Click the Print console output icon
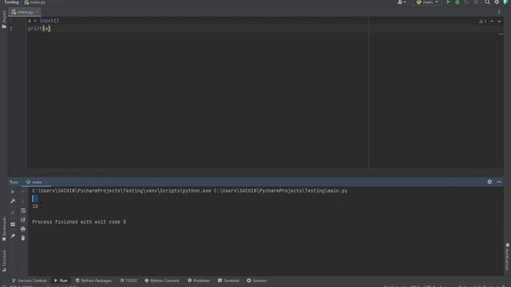The width and height of the screenshot is (511, 287). click(23, 229)
